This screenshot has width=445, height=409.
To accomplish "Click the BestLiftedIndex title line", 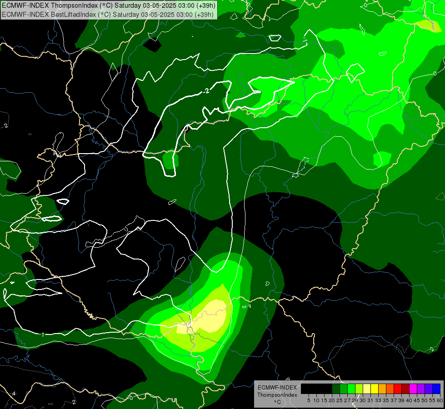I will pyautogui.click(x=108, y=15).
